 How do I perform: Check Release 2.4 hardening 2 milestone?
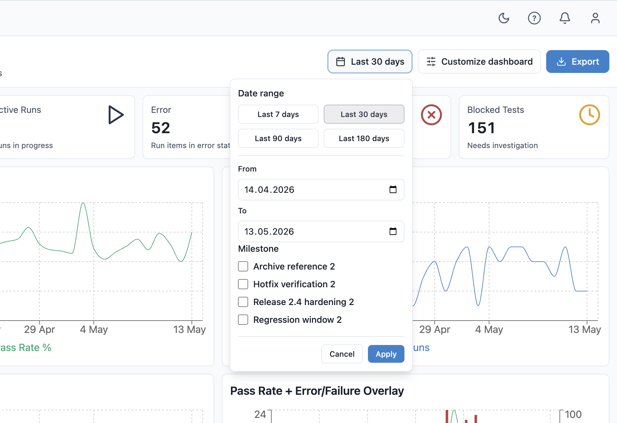click(x=243, y=302)
